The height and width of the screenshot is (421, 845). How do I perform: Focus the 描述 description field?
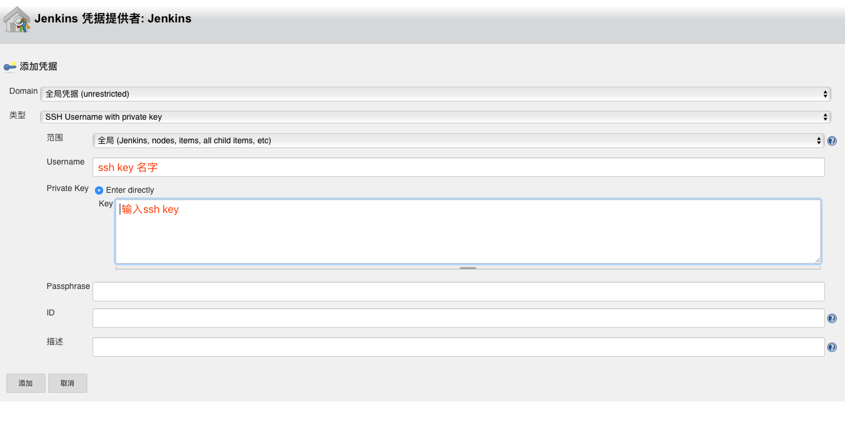[459, 347]
